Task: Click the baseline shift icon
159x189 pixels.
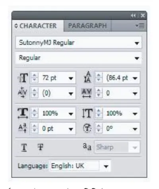Action: click(22, 128)
